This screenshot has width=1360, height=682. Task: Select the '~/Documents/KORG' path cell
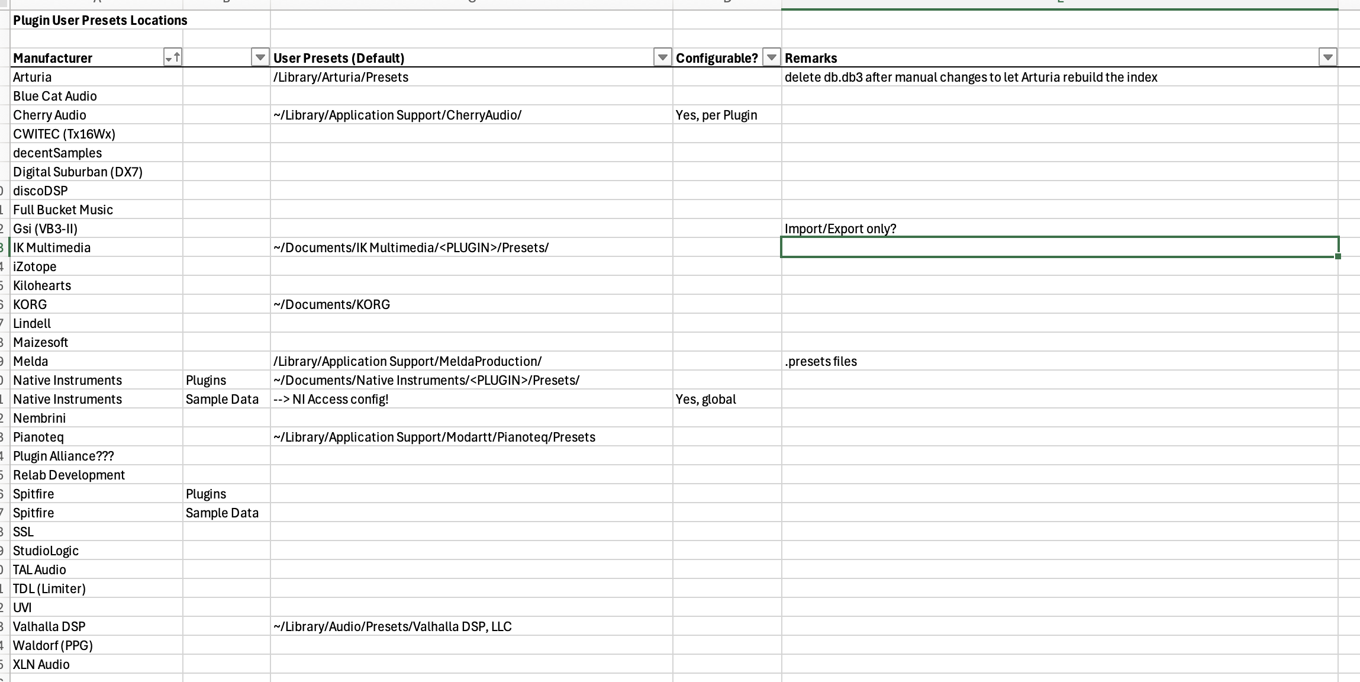coord(472,304)
